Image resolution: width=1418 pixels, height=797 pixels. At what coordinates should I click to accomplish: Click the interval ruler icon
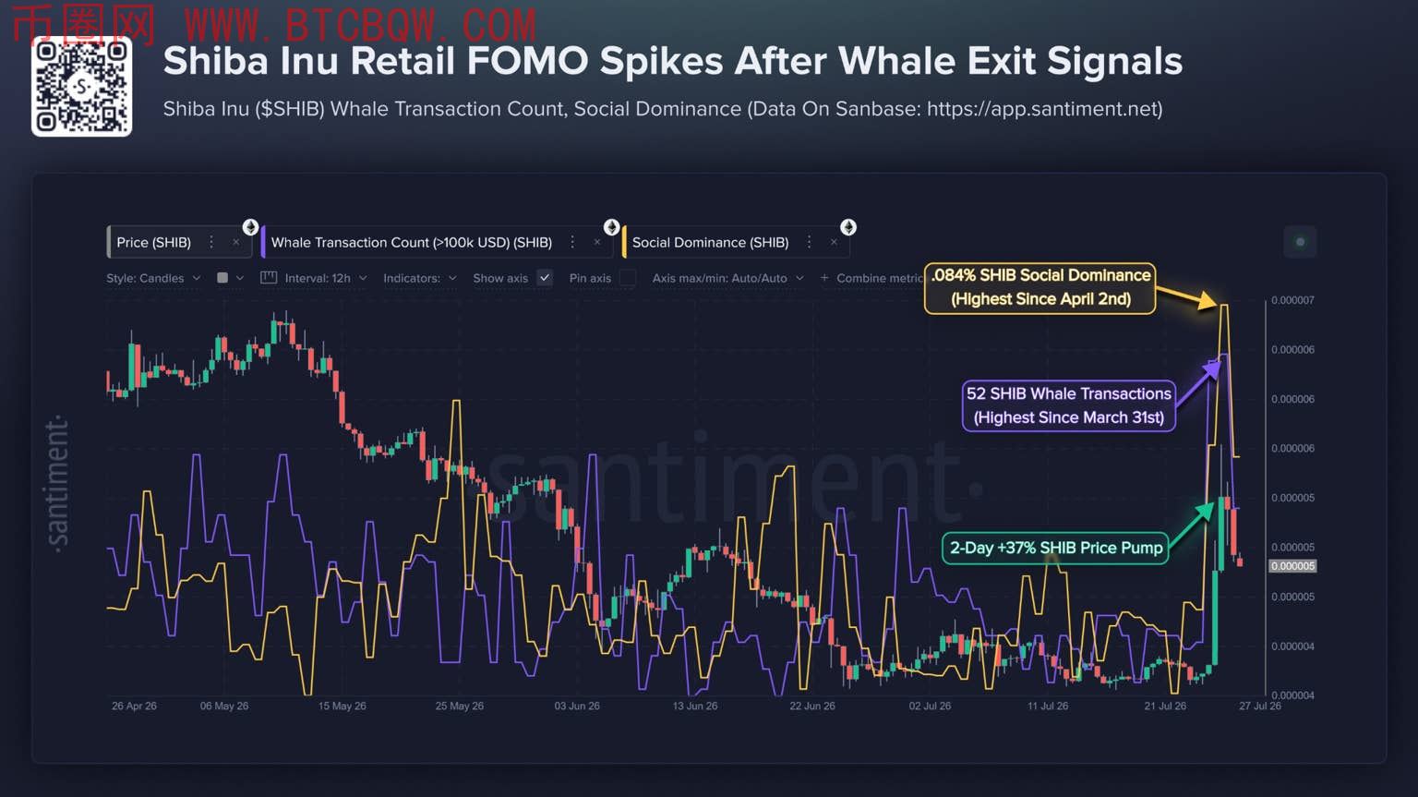click(x=269, y=277)
